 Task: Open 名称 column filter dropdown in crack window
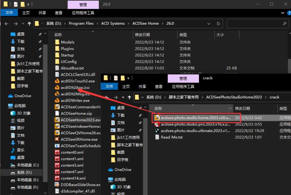(x=230, y=108)
